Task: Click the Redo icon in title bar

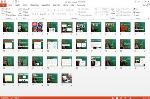Action: (x=13, y=1)
